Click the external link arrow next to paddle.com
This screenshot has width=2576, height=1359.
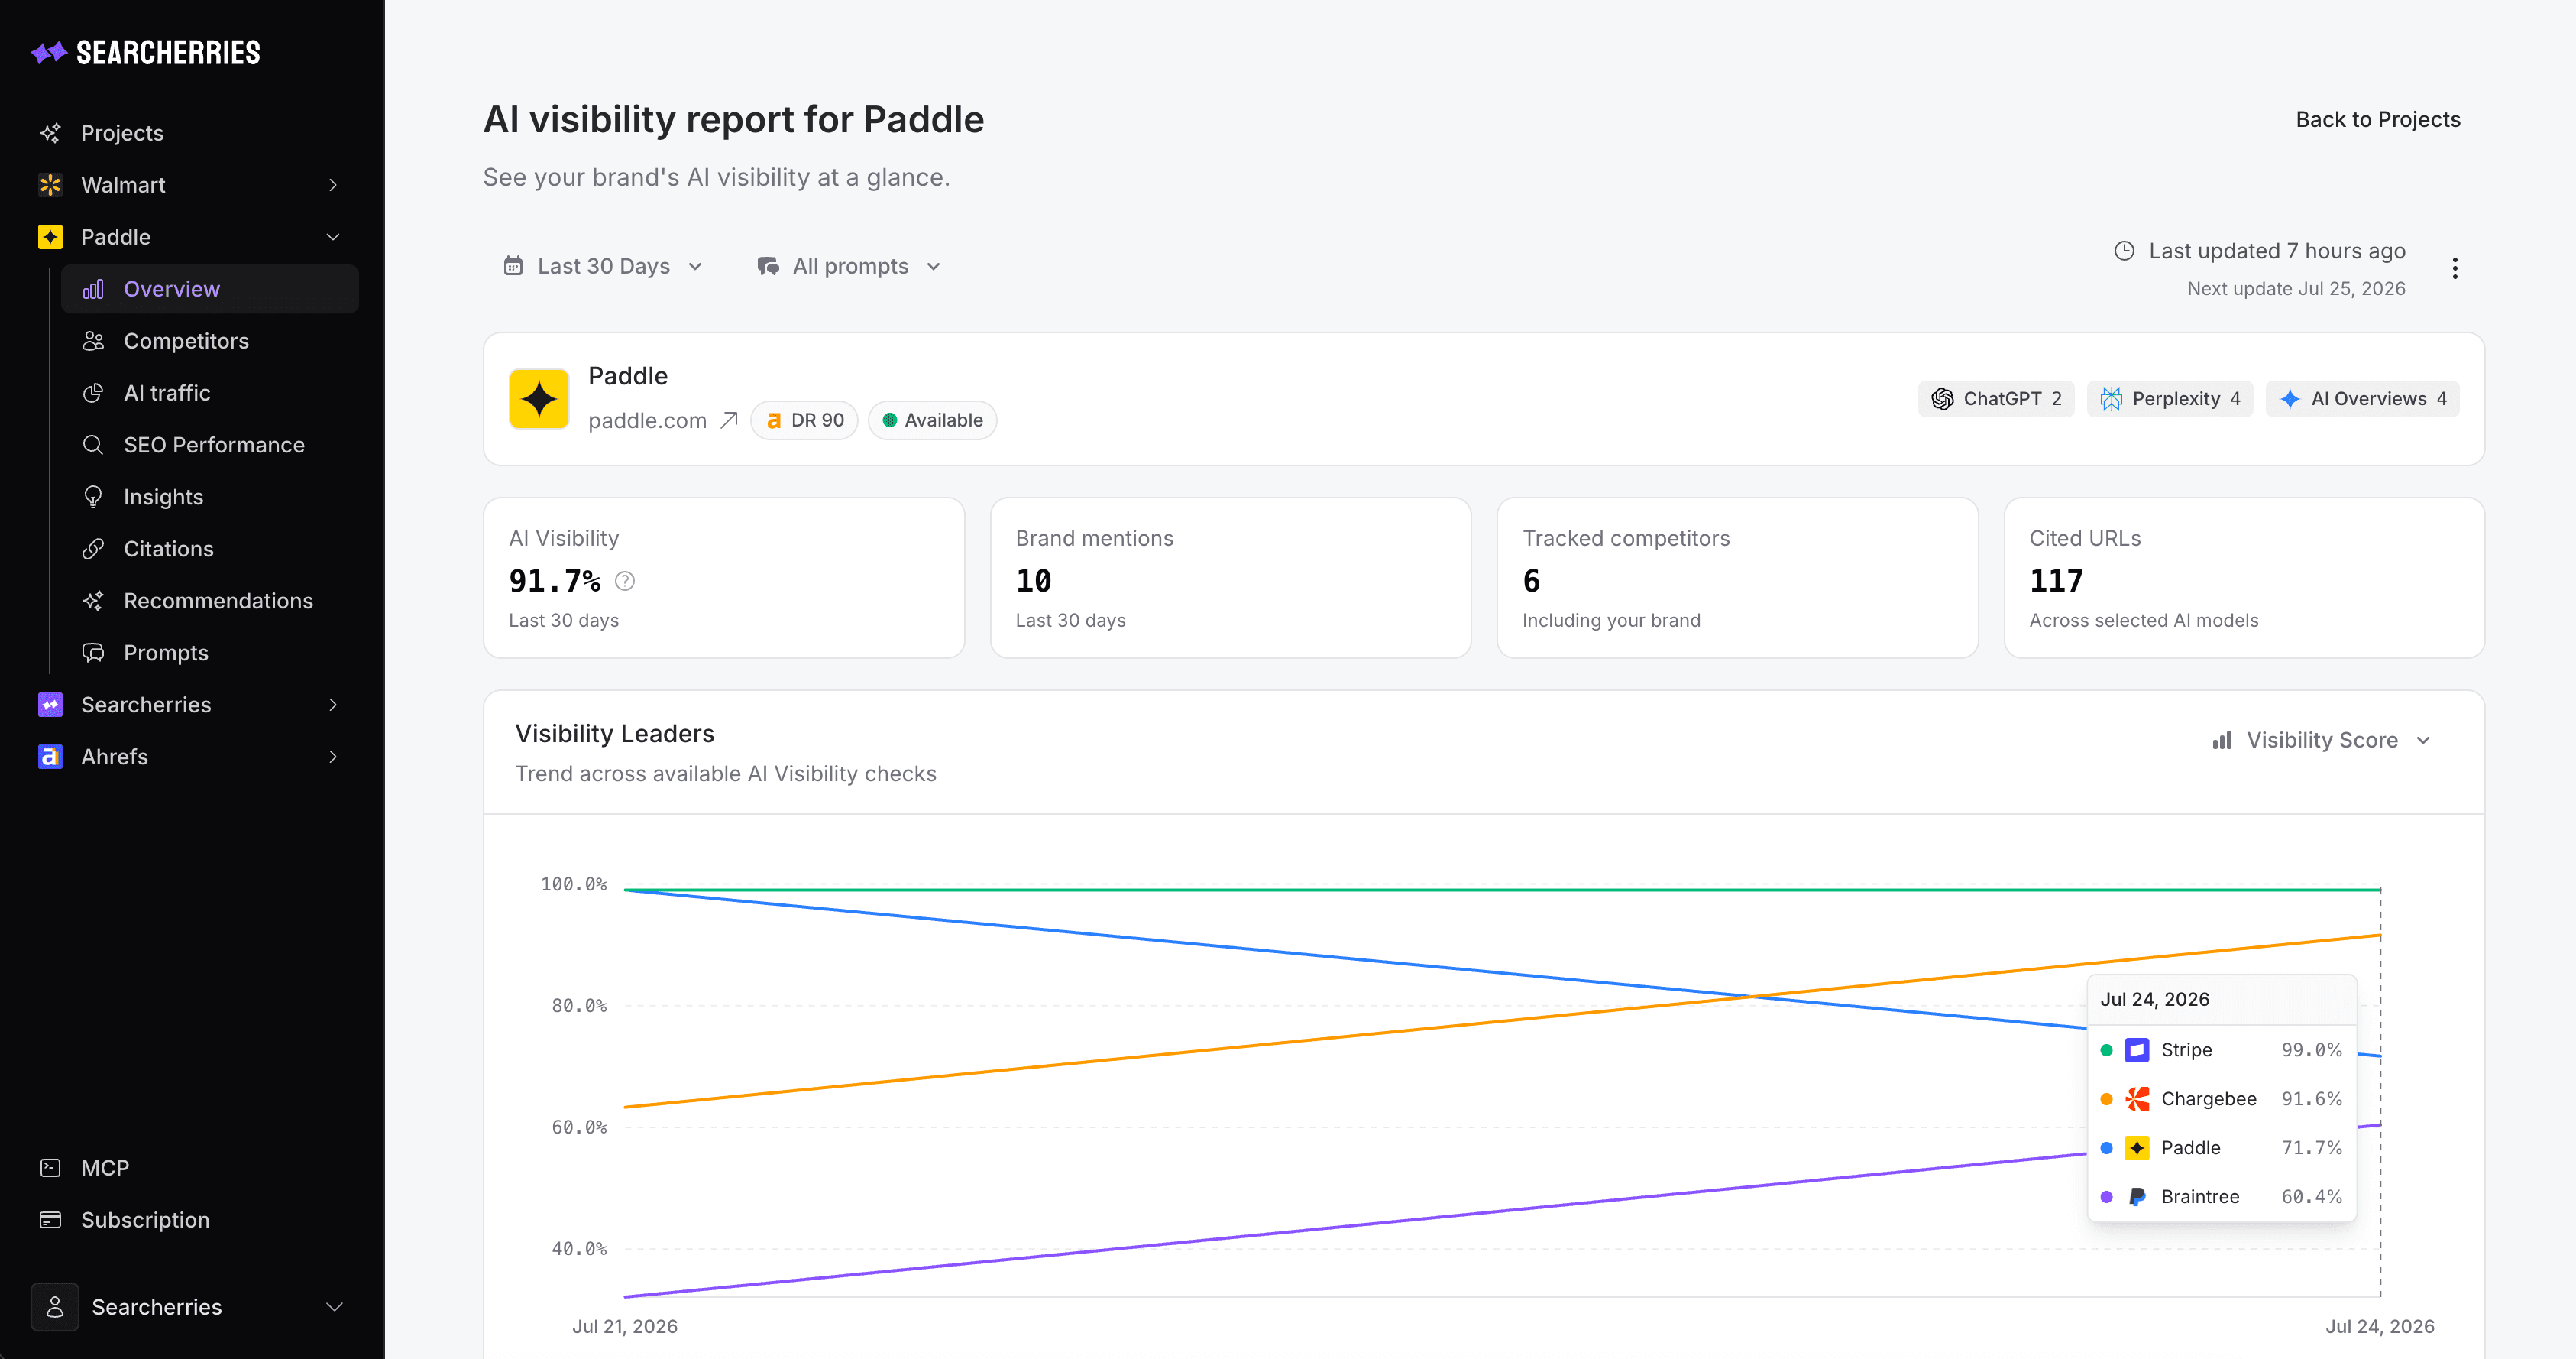pyautogui.click(x=729, y=420)
